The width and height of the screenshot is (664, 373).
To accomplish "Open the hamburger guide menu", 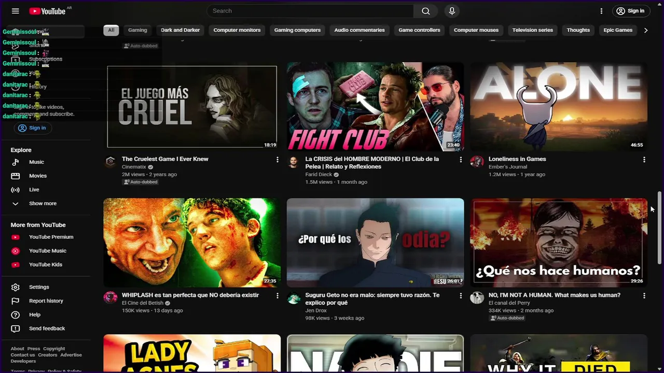I will (15, 11).
